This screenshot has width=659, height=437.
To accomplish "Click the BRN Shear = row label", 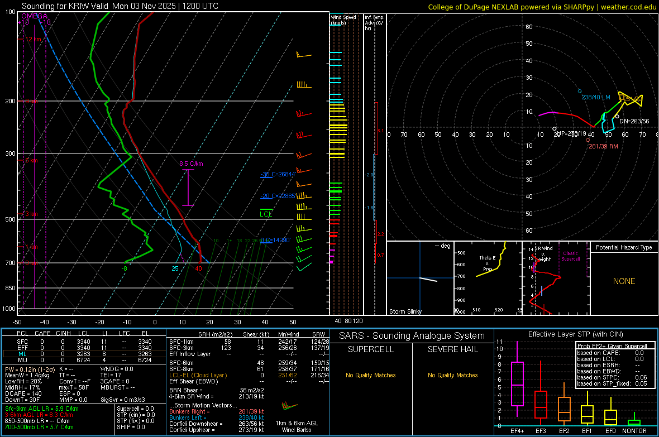I will [186, 390].
